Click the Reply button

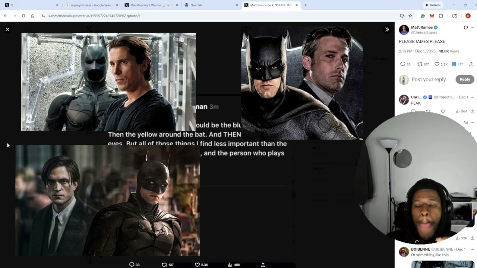465,79
